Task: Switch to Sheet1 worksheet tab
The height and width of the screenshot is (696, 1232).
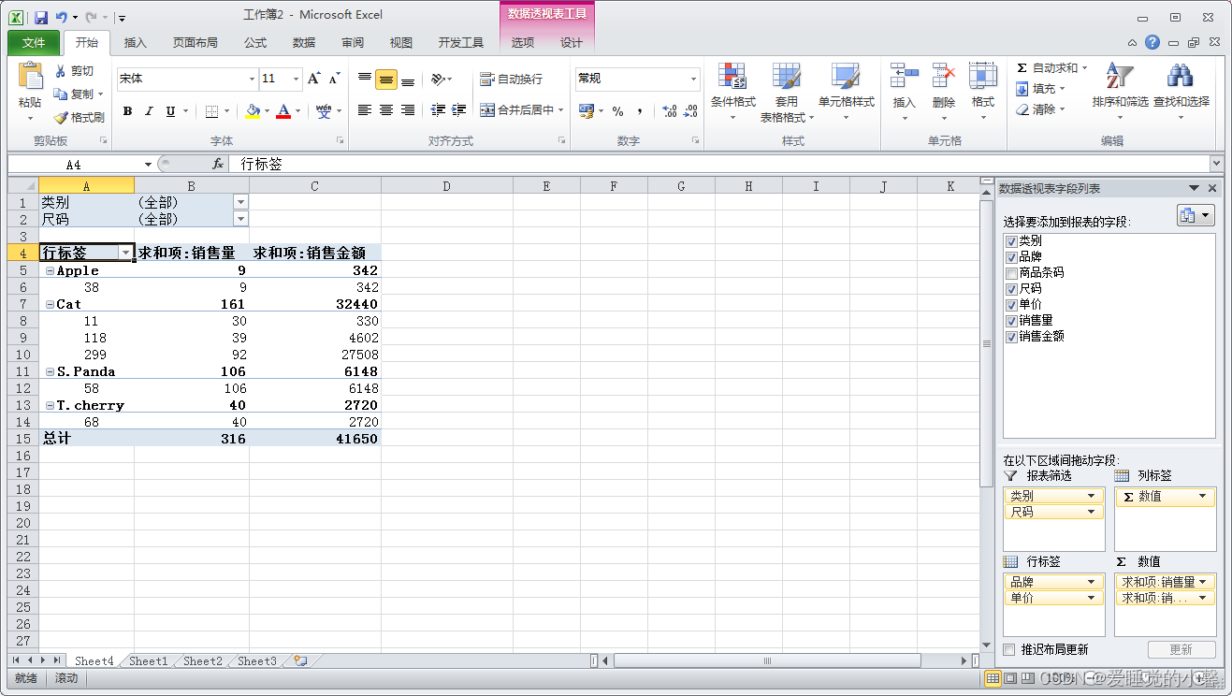Action: coord(148,660)
